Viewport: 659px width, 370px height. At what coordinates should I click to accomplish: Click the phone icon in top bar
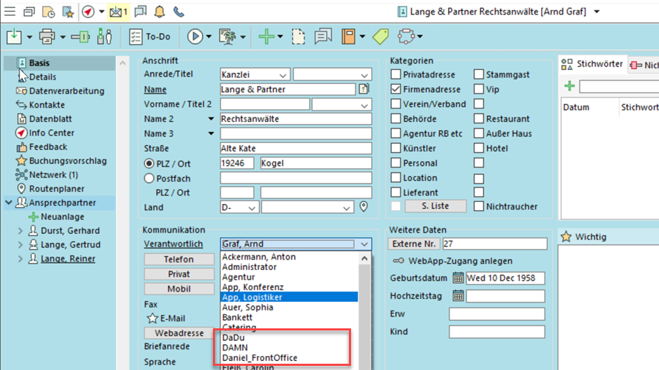[x=179, y=12]
